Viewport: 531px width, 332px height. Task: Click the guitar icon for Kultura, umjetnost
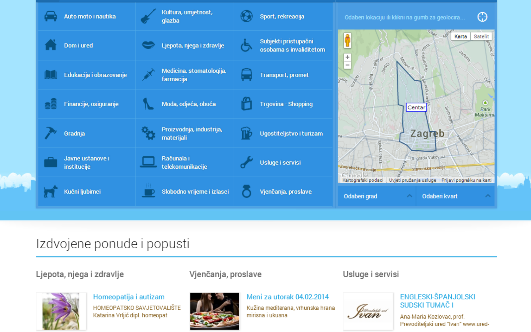click(x=148, y=16)
